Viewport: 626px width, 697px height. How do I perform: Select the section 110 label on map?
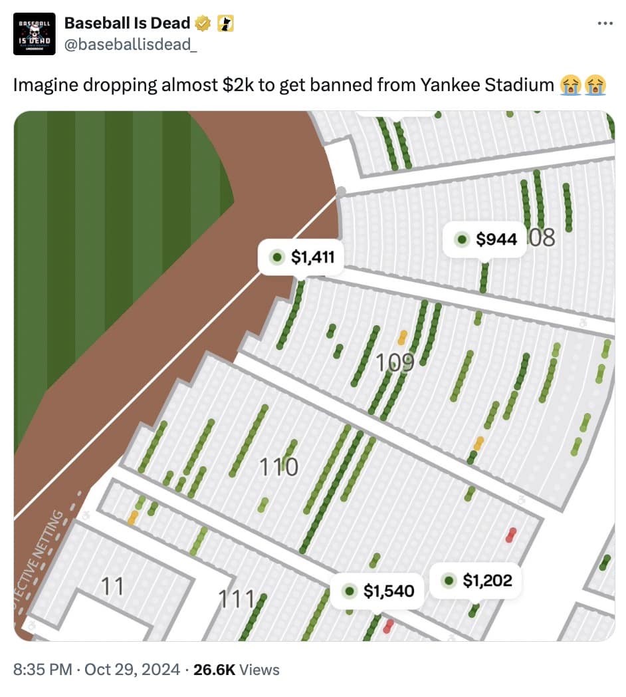278,467
